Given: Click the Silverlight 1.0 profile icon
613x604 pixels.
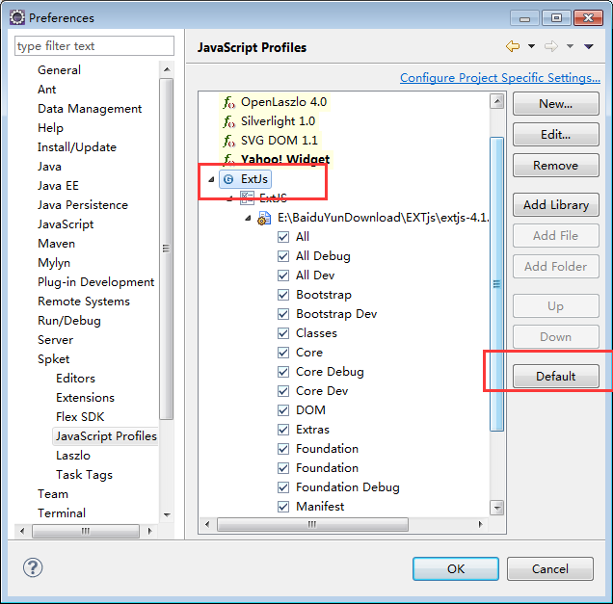Looking at the screenshot, I should coord(228,121).
